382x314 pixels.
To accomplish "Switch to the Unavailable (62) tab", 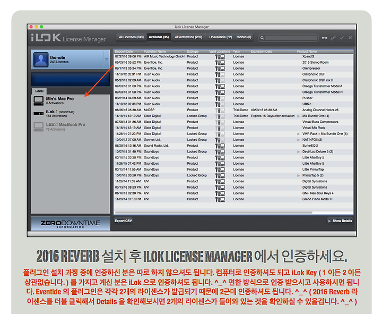I will click(221, 37).
